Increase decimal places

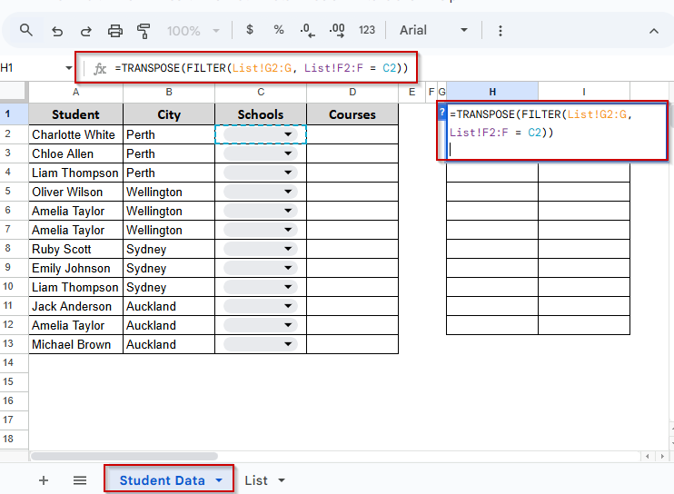tap(337, 31)
